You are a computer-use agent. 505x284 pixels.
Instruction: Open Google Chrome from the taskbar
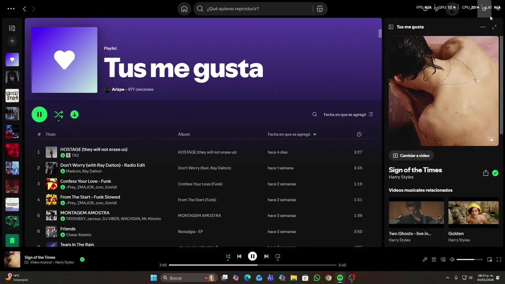pyautogui.click(x=328, y=278)
